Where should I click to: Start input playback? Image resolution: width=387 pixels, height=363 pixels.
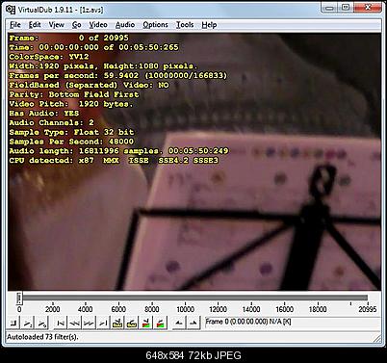pyautogui.click(x=28, y=323)
